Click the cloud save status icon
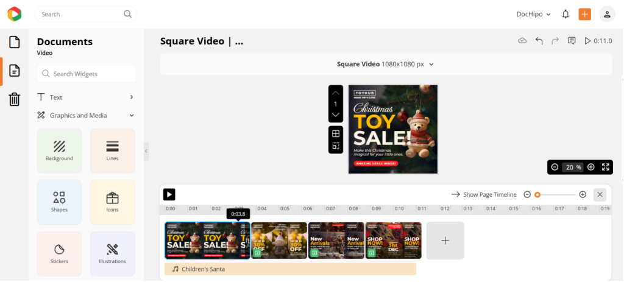The width and height of the screenshot is (624, 282). [x=522, y=41]
